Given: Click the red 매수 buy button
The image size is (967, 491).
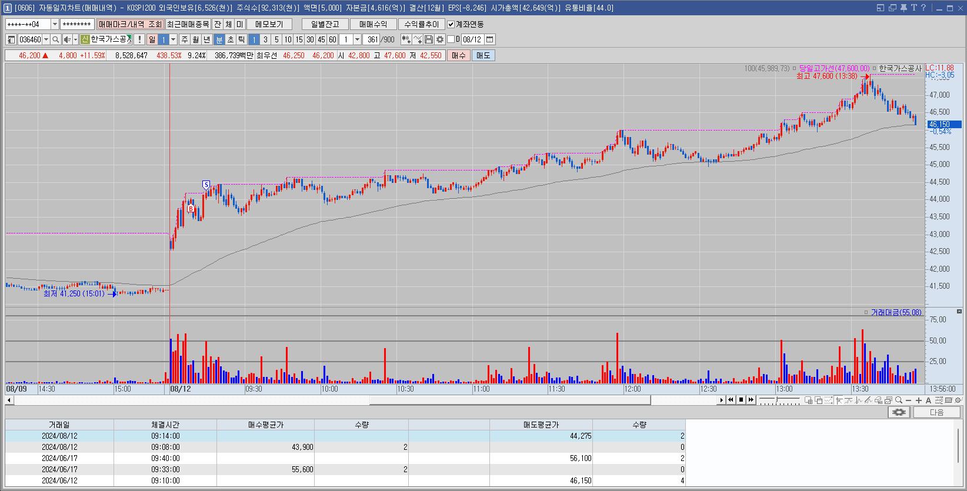Looking at the screenshot, I should point(458,55).
